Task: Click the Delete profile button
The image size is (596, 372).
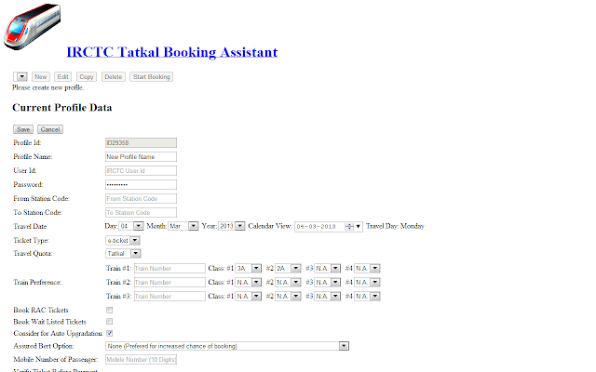Action: click(x=114, y=76)
